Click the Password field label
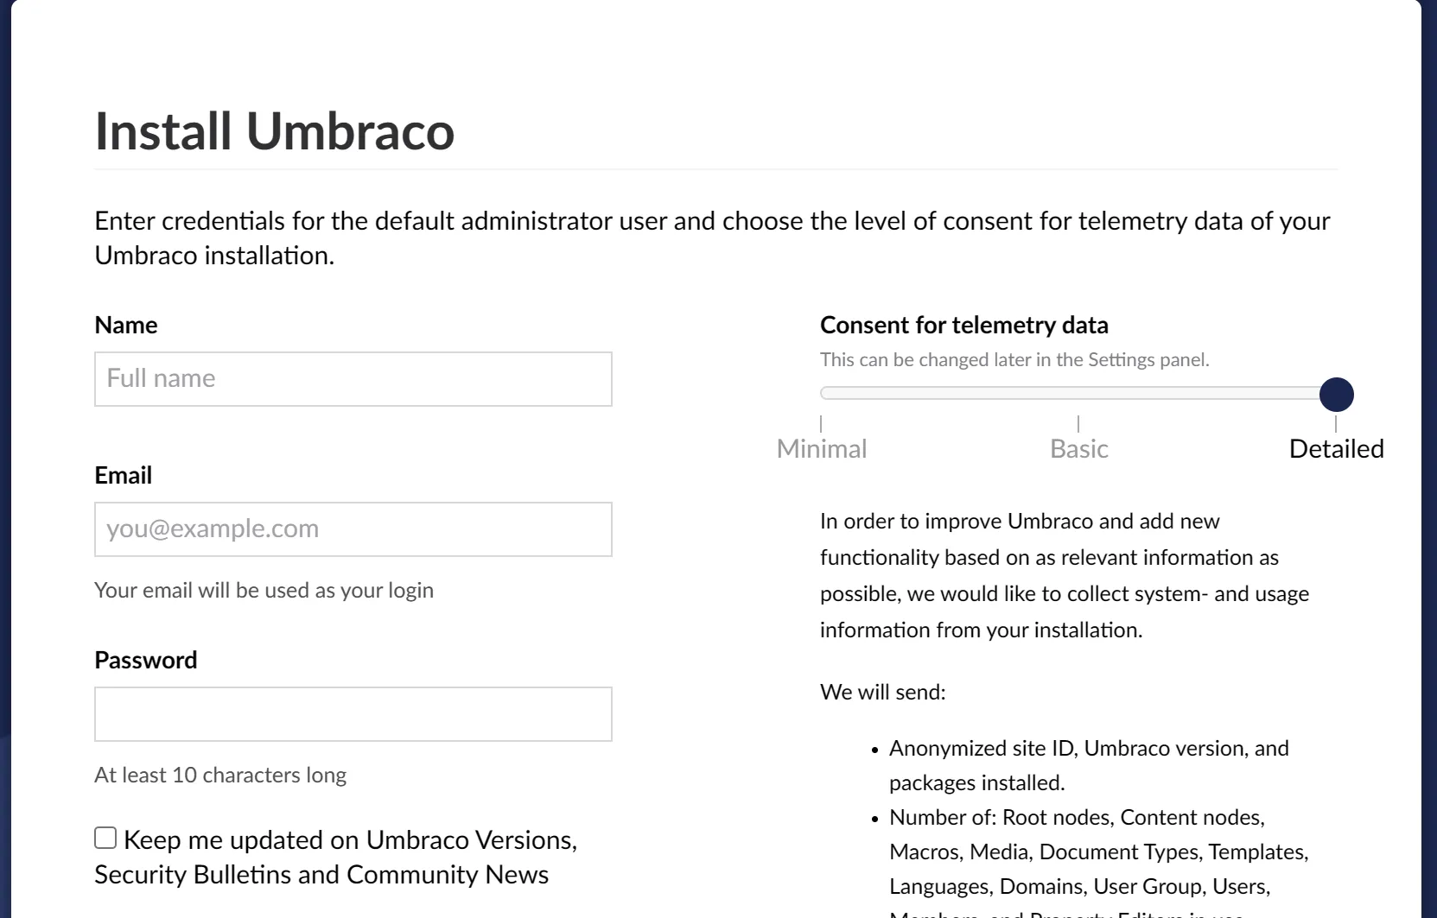The height and width of the screenshot is (918, 1437). click(145, 661)
